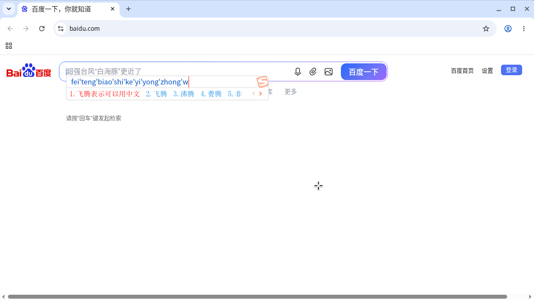The height and width of the screenshot is (300, 534).
Task: Click the 登录 login button
Action: pyautogui.click(x=512, y=70)
